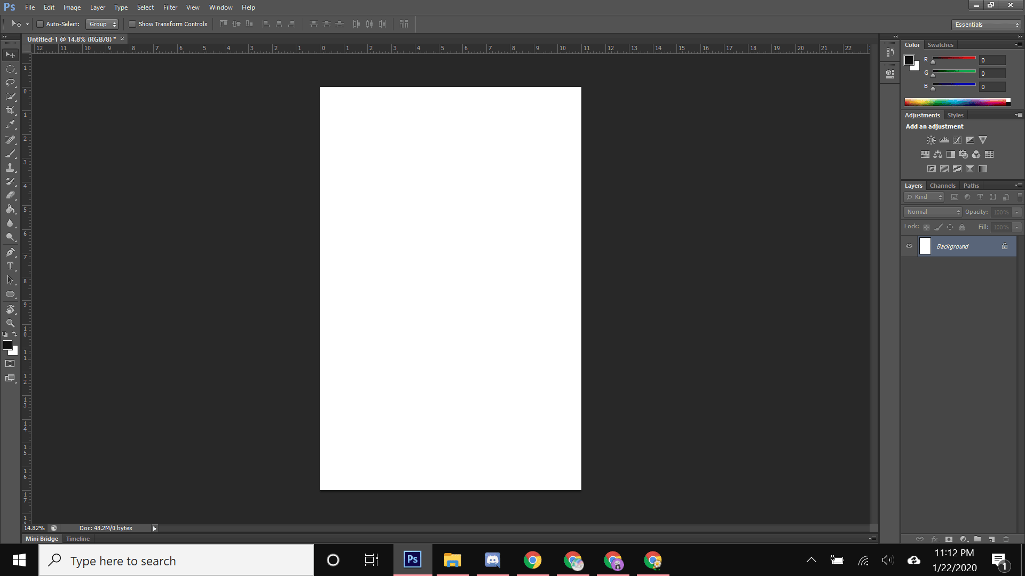Select the Zoom tool in toolbar
1025x576 pixels.
(10, 323)
